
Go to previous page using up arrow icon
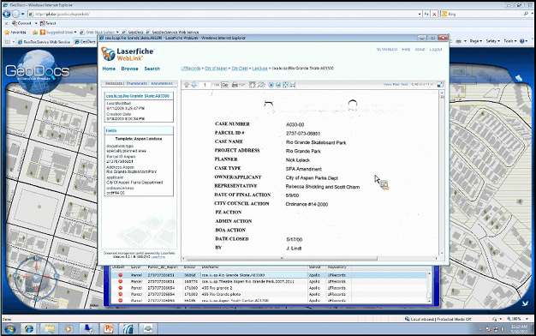click(x=187, y=85)
